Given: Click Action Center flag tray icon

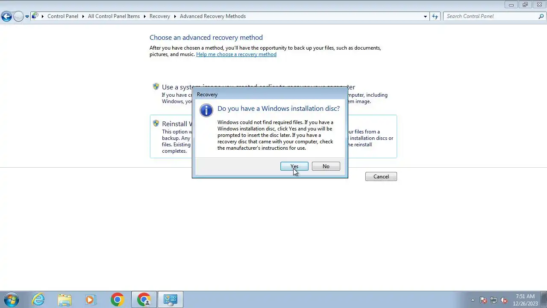Looking at the screenshot, I should click(x=483, y=300).
